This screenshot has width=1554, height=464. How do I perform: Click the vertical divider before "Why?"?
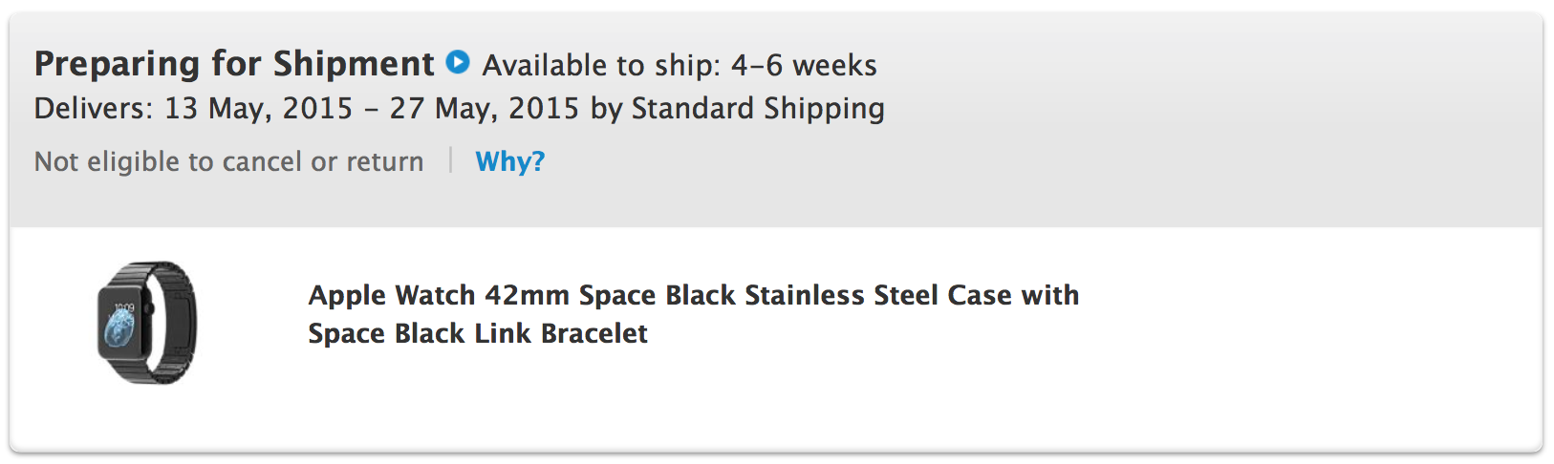click(x=450, y=160)
